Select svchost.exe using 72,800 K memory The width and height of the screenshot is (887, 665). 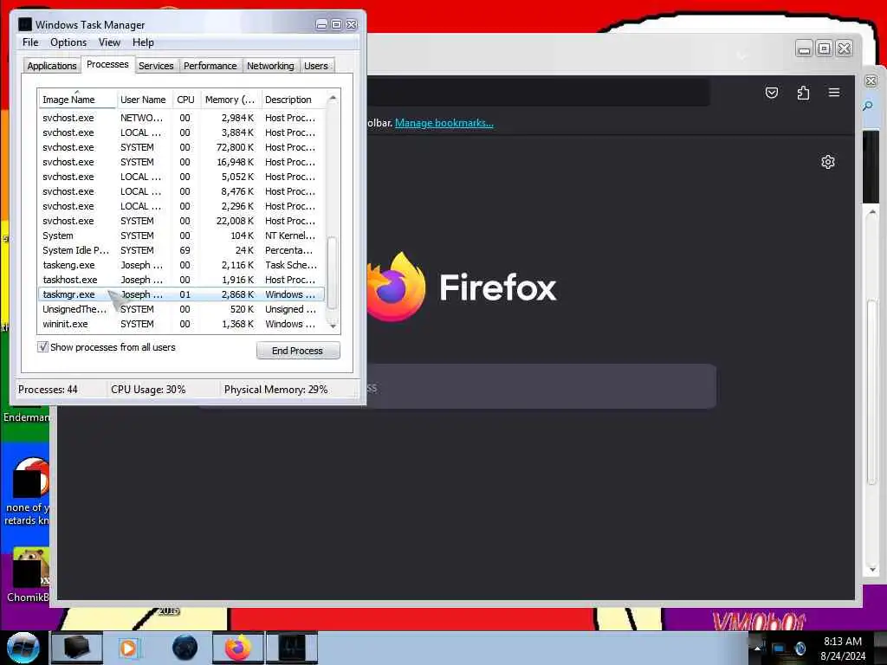tap(182, 147)
